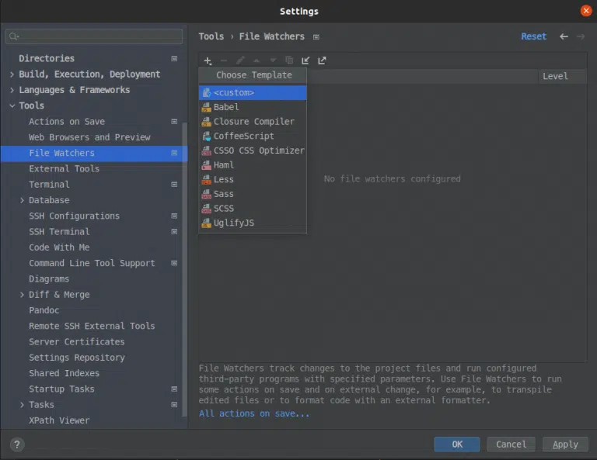Expand the Diff & Merge node

tap(22, 295)
